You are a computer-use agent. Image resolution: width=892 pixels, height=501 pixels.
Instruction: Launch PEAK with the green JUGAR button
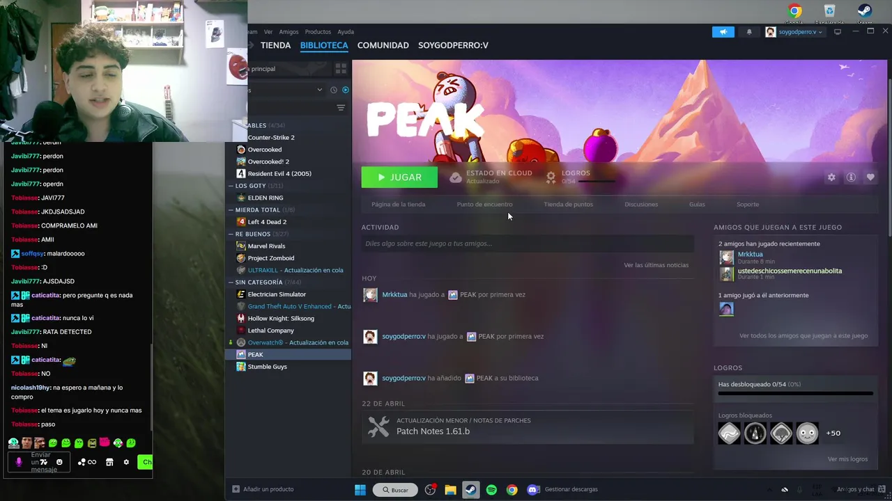tap(399, 177)
